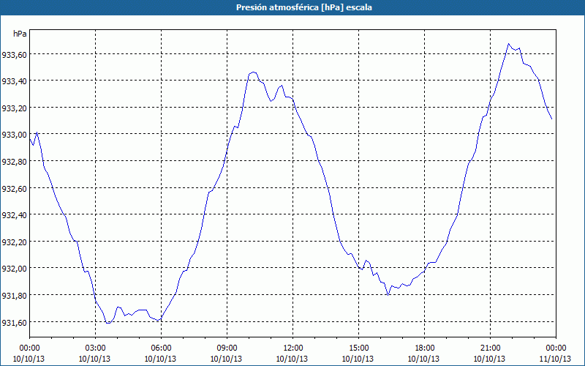This screenshot has height=366, width=585.
Task: Click the 18:00 time axis label
Action: (x=424, y=348)
